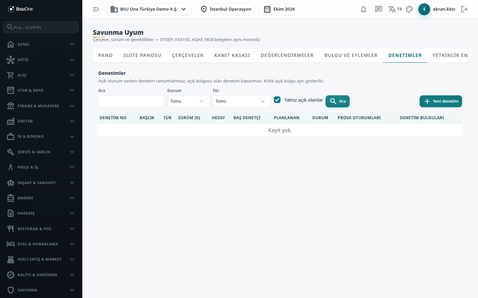Click the Savunma shield icon
Viewport: 478px width, 298px height.
coord(11,290)
